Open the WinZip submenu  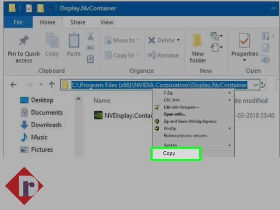193,128
